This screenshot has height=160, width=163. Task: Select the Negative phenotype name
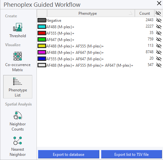tap(54, 21)
